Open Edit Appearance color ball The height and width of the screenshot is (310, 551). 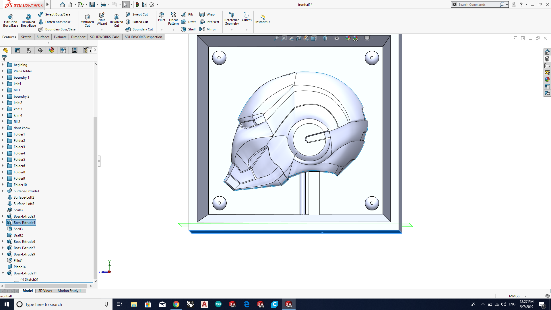click(348, 38)
